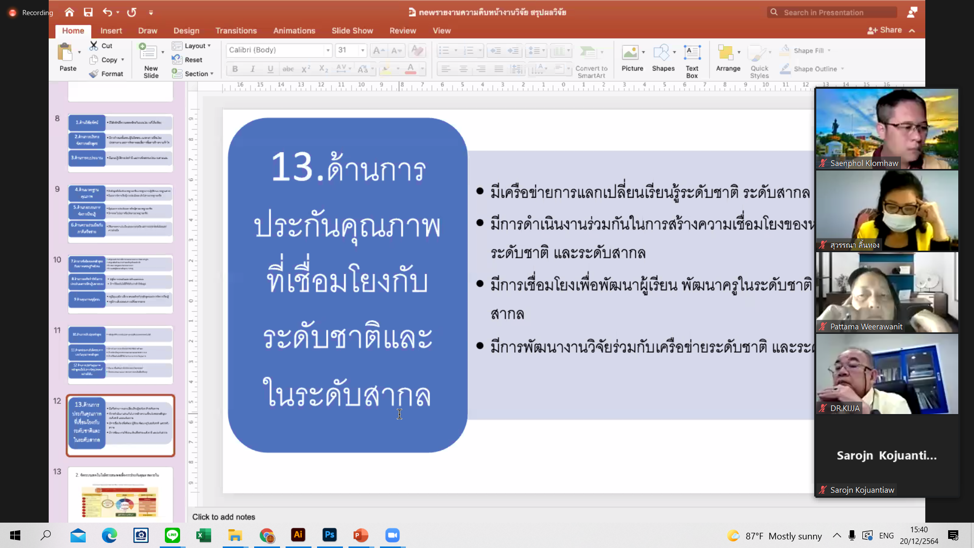Toggle right text alignment

481,69
